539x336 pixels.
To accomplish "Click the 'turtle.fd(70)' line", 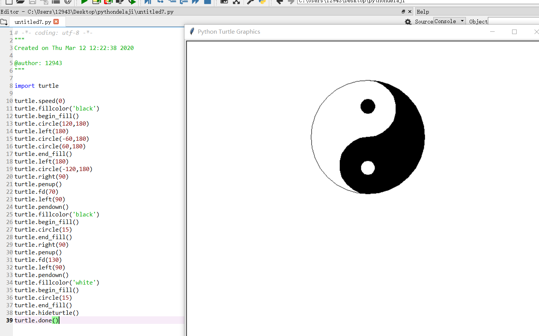I will (x=36, y=192).
